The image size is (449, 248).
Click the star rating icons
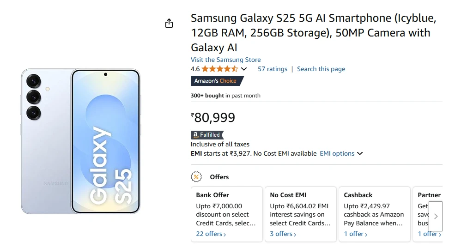(220, 69)
